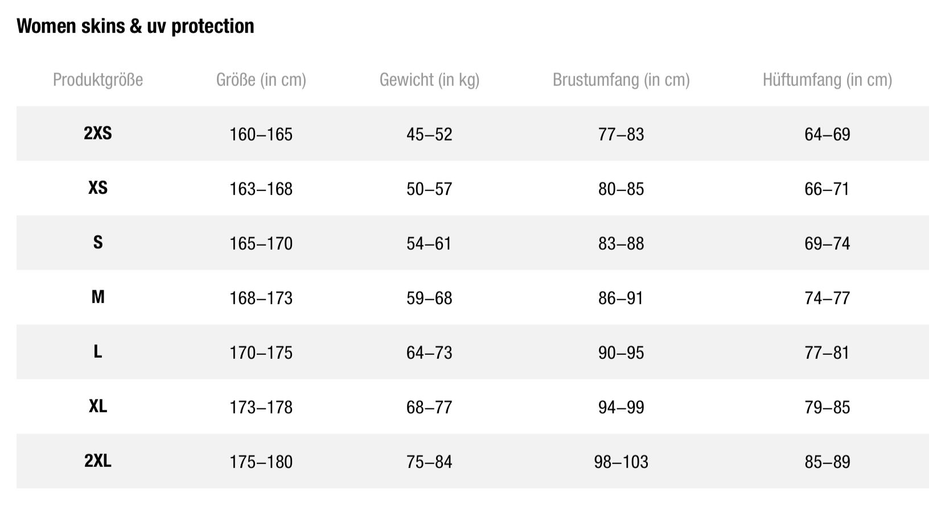Click the 'Women skins & uv protection' heading
This screenshot has width=945, height=505.
click(x=135, y=26)
